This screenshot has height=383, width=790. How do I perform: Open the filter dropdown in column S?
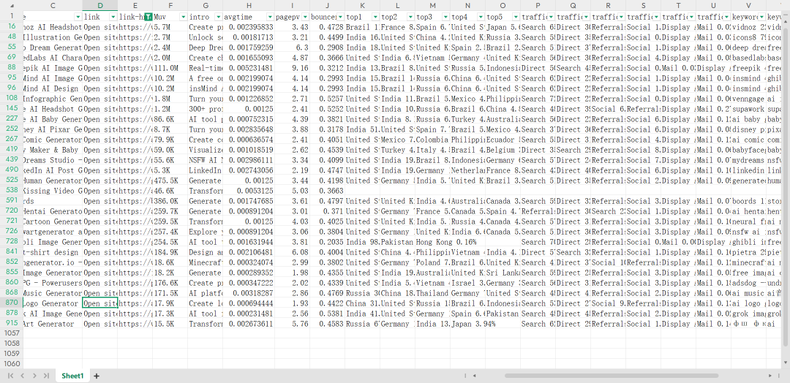click(656, 17)
